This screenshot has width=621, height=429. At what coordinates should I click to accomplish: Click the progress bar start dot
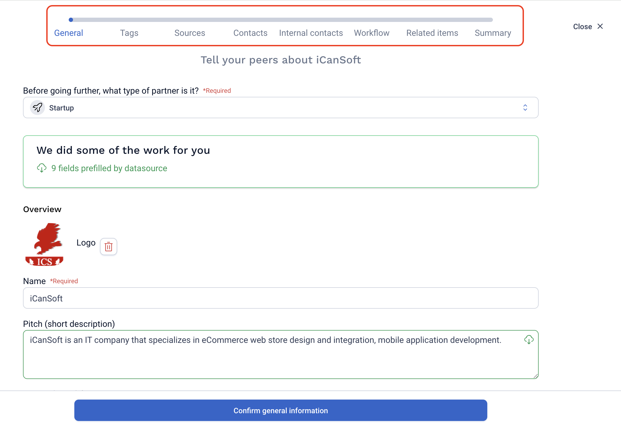point(71,20)
